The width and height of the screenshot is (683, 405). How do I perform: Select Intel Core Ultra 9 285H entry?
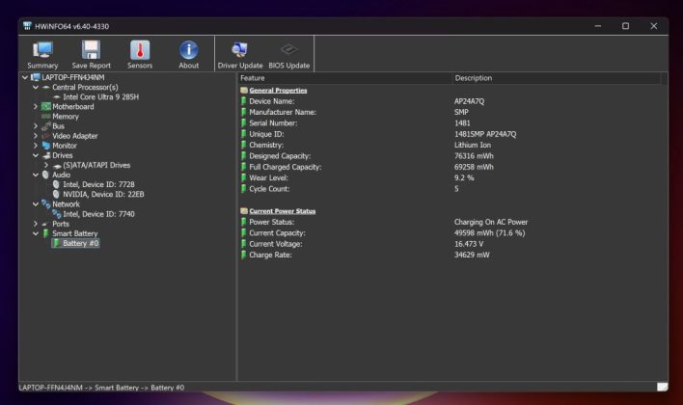100,97
